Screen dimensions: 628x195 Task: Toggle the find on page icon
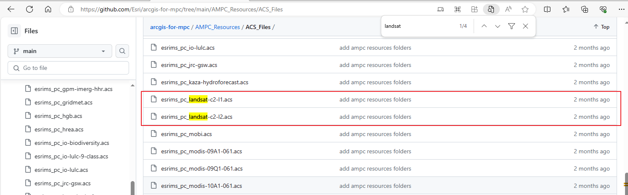(491, 9)
